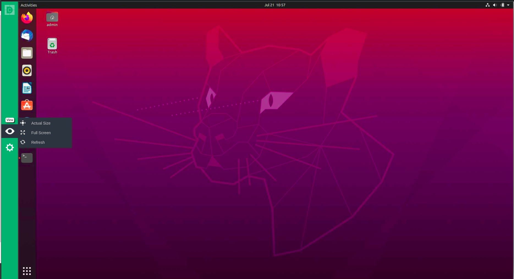Launch the running Terminal from the dock
Image resolution: width=514 pixels, height=279 pixels.
click(x=26, y=158)
